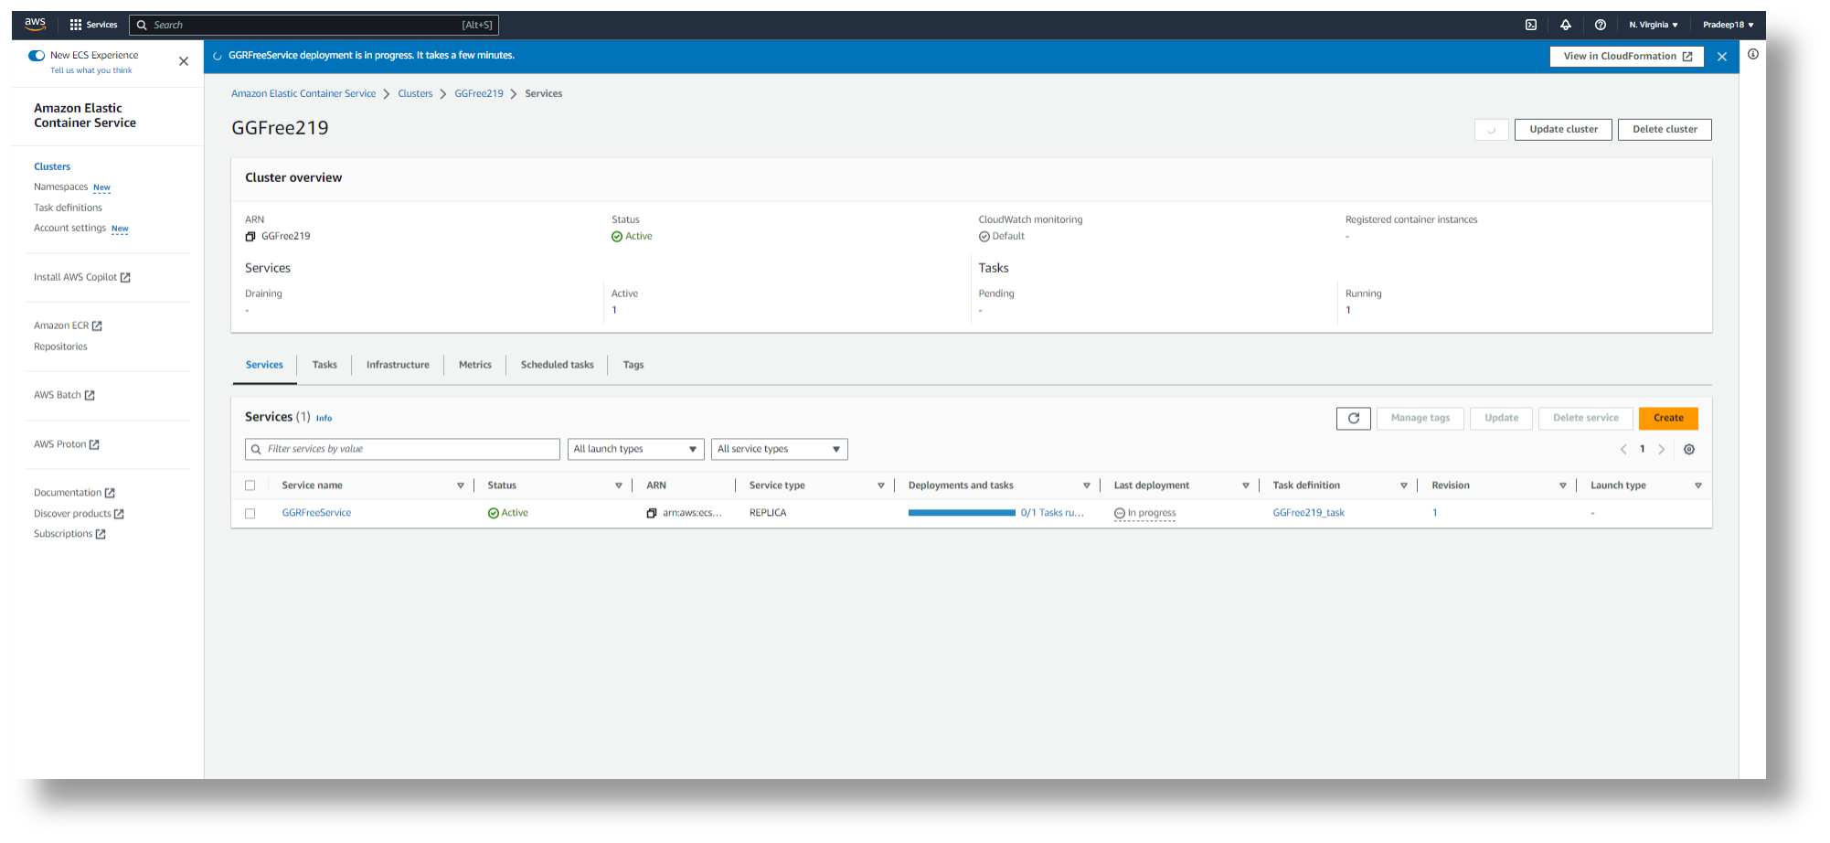Click the Delete service button

pyautogui.click(x=1586, y=419)
